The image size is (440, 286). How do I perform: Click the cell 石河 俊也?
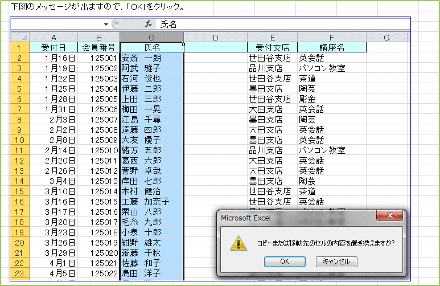(151, 79)
